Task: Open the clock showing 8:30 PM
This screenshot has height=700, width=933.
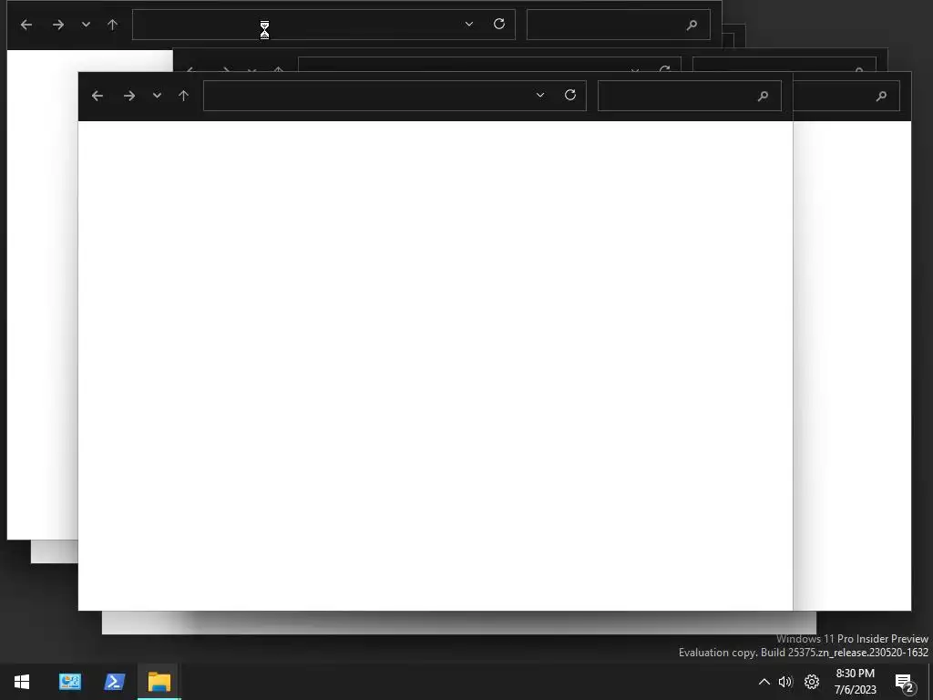Action: point(855,682)
